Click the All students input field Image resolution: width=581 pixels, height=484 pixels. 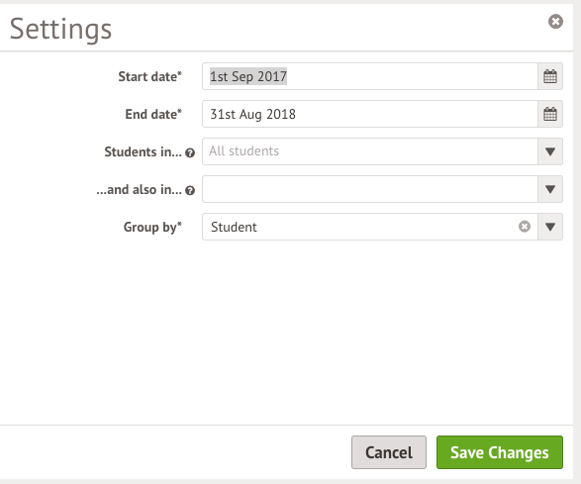coord(370,151)
